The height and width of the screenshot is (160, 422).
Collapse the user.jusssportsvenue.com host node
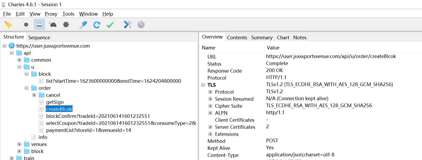pos(4,46)
